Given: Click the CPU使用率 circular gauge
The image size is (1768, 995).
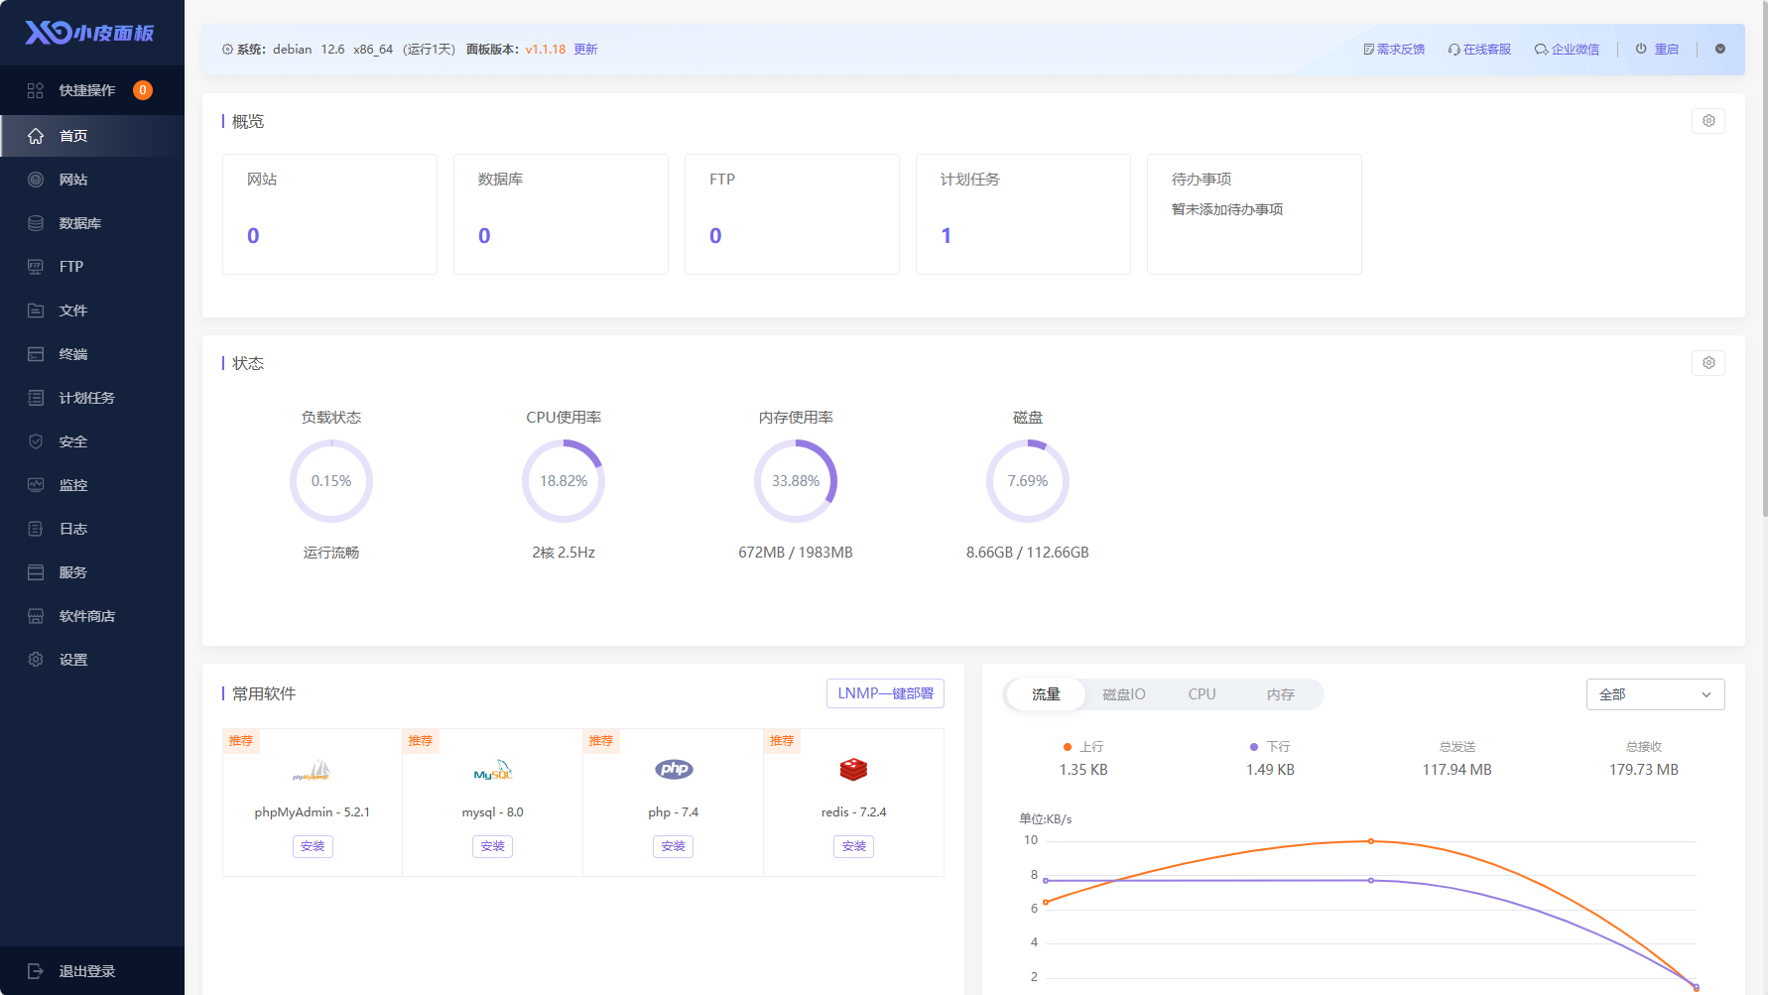Looking at the screenshot, I should coord(564,481).
